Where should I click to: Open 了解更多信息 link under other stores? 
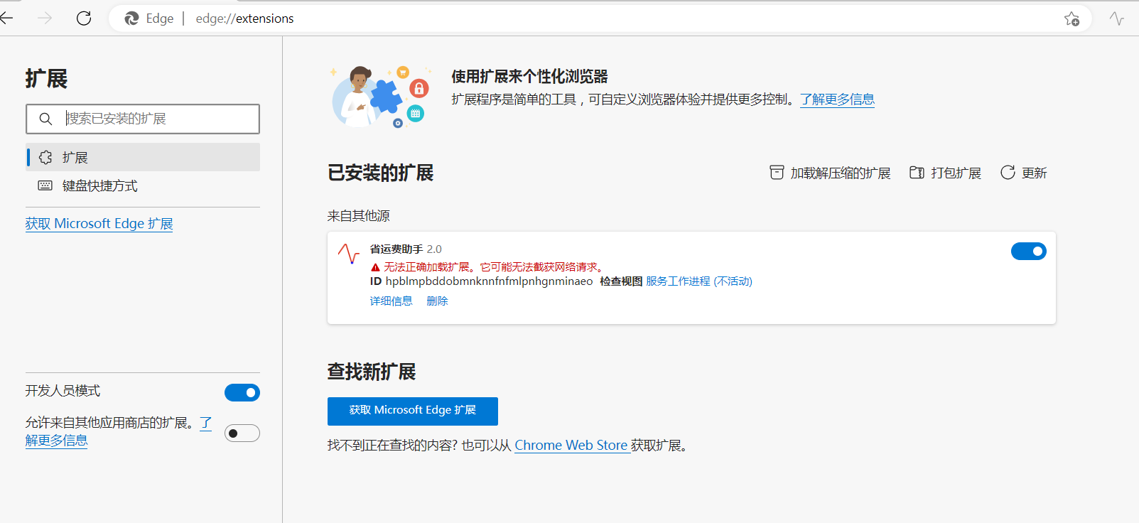point(57,440)
